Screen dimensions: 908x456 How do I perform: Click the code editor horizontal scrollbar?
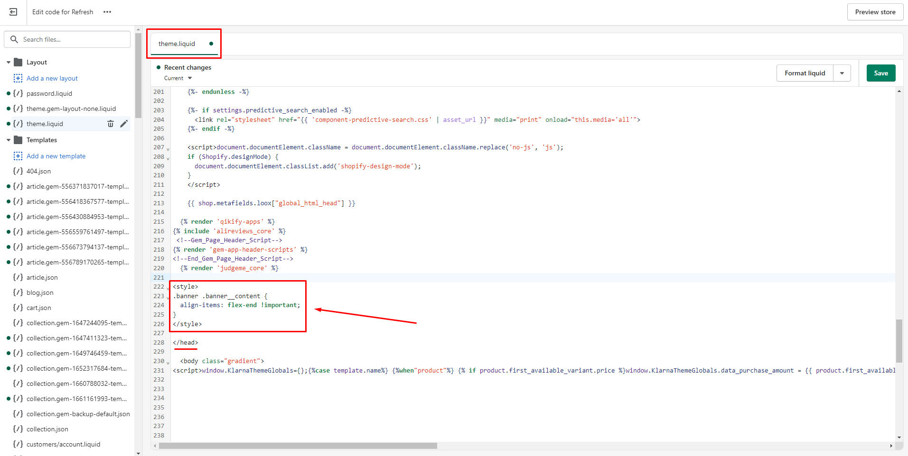(x=298, y=446)
